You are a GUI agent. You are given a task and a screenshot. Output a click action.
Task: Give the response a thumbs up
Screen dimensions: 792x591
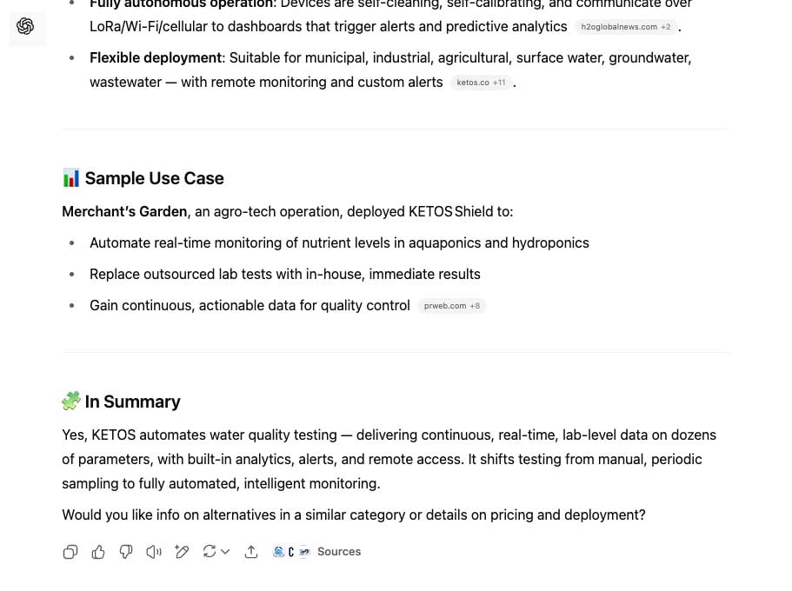click(x=98, y=552)
